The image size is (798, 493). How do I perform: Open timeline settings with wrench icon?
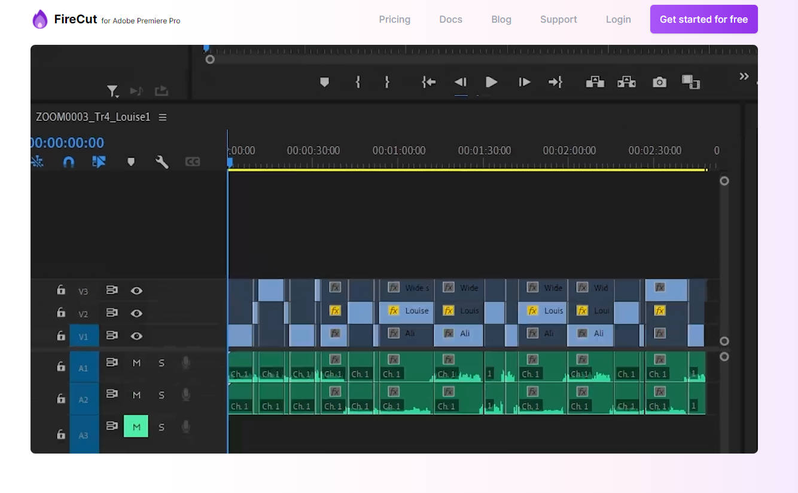pyautogui.click(x=162, y=162)
